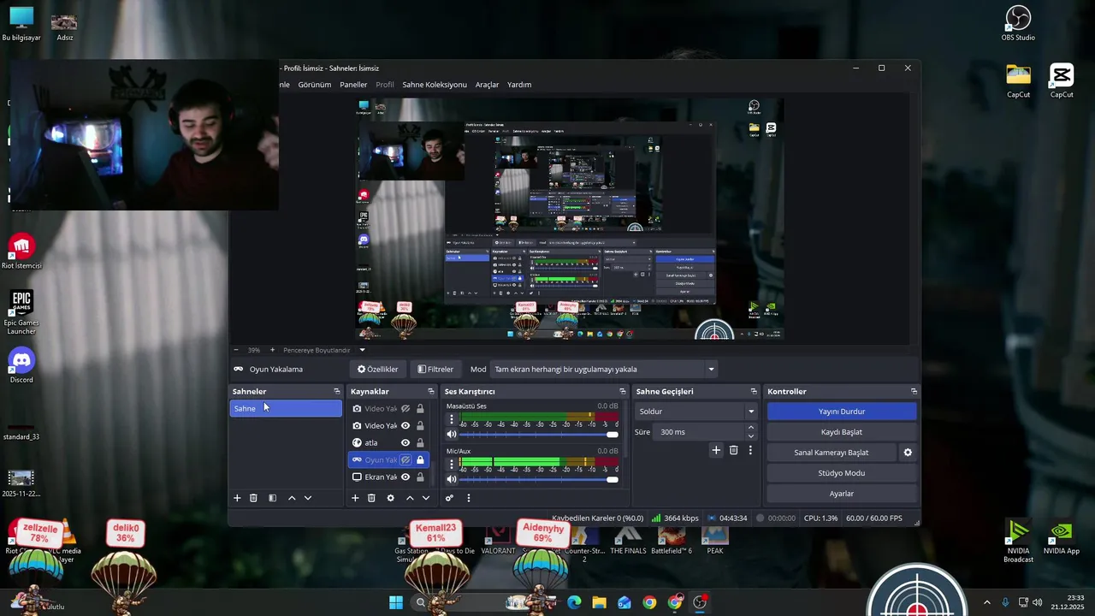This screenshot has height=616, width=1095.
Task: Open the Mod capture mode dropdown
Action: [604, 370]
